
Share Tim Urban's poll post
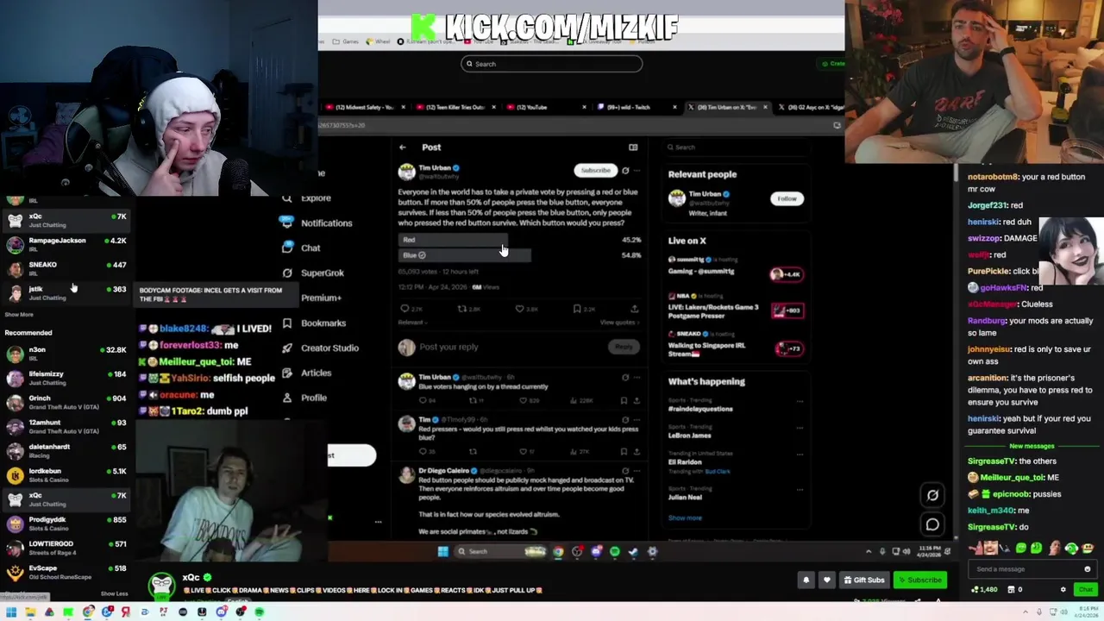tap(635, 309)
